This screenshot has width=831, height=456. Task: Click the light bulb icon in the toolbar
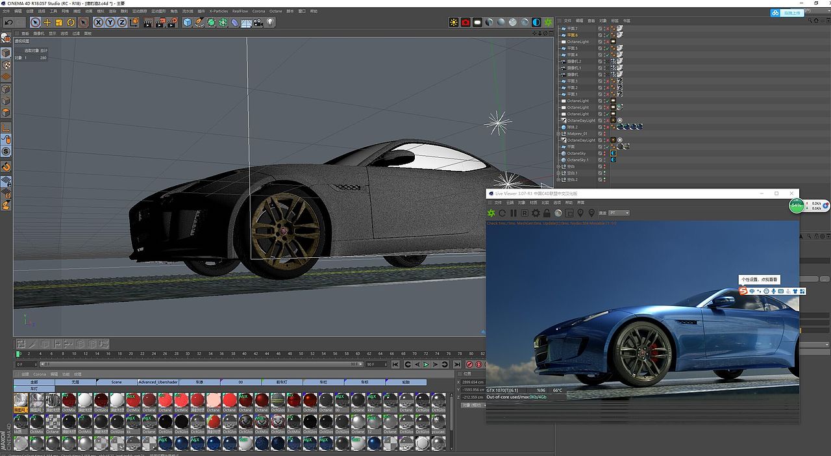click(x=270, y=22)
